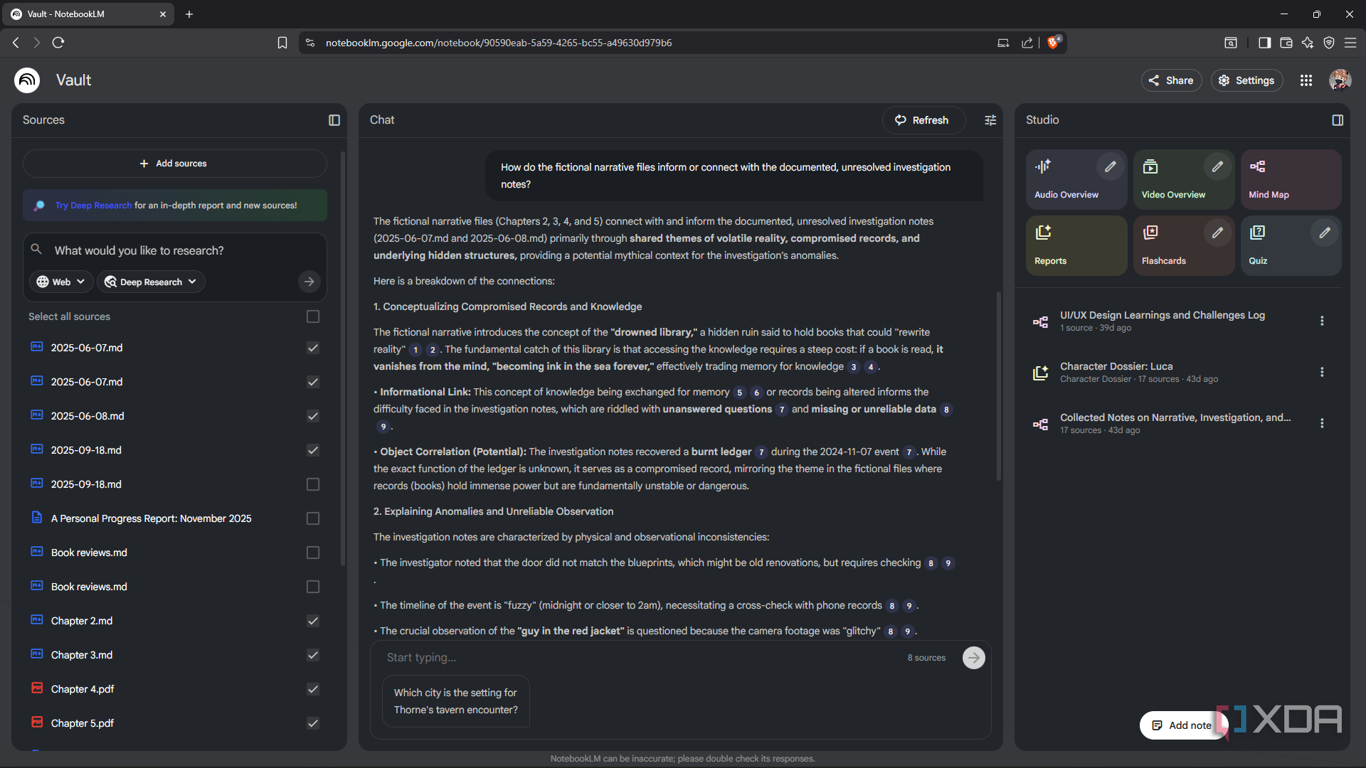Uncheck the 2025-06-08.md source
The height and width of the screenshot is (768, 1366).
tap(313, 416)
